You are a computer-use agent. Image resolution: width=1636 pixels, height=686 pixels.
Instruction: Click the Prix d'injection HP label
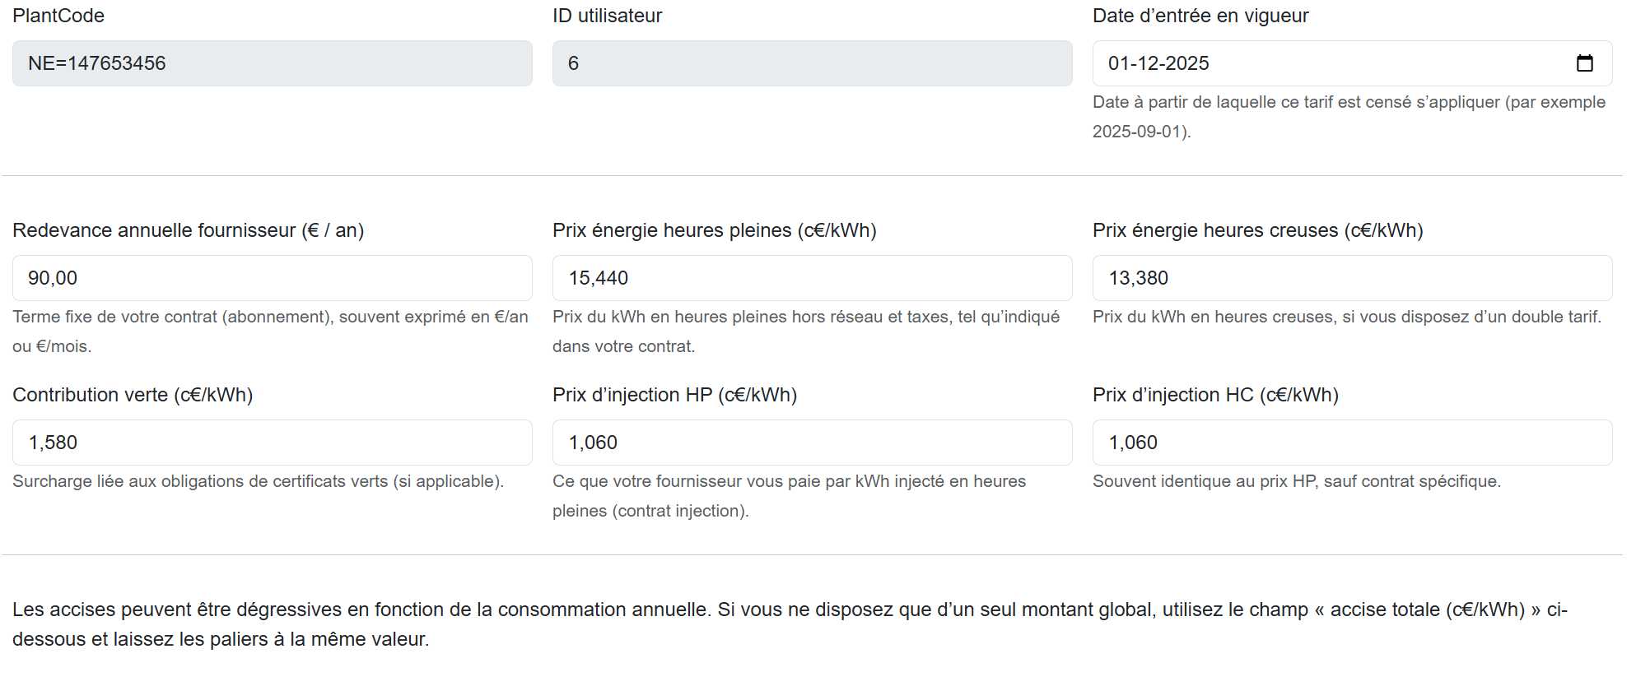[674, 395]
